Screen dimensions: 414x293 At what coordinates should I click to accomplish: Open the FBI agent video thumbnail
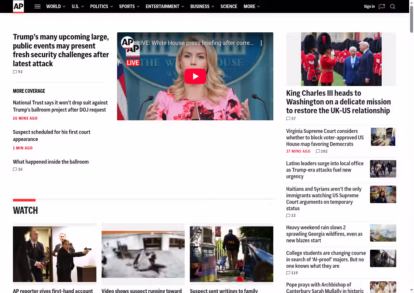tap(231, 254)
